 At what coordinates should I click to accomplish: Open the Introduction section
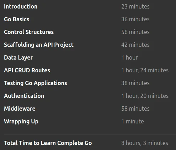pyautogui.click(x=21, y=6)
